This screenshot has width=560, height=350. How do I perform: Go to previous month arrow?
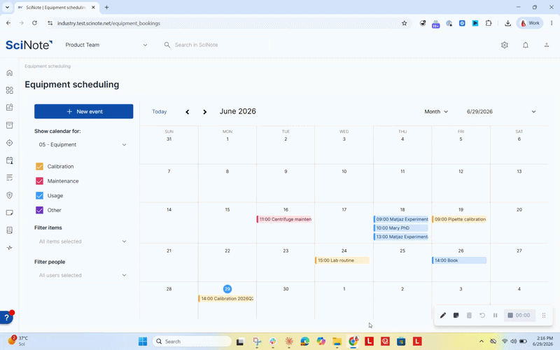(x=187, y=112)
